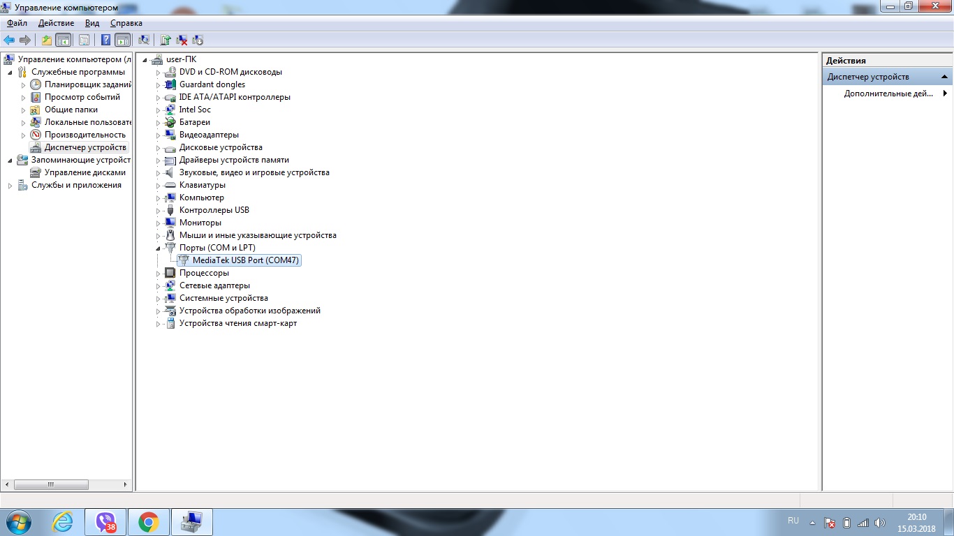Viewport: 954px width, 536px height.
Task: Toggle the show/hide console tree button
Action: 63,40
